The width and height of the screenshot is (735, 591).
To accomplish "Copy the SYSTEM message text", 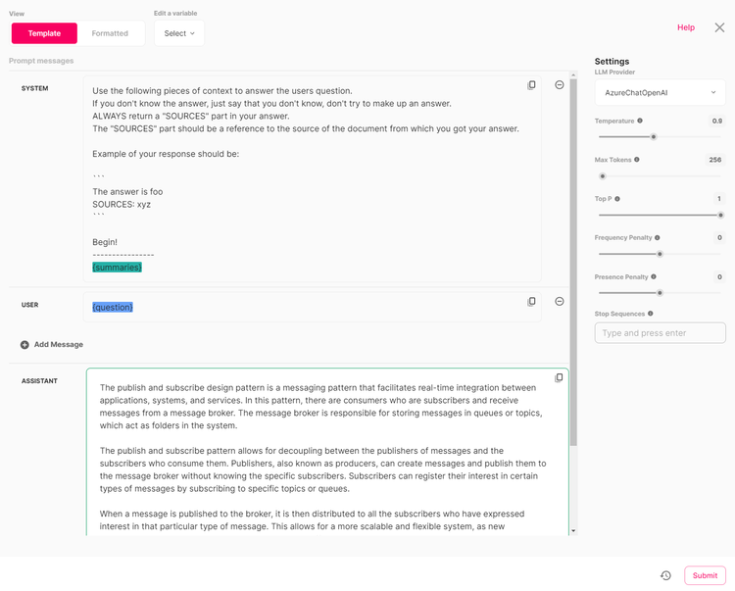I will [531, 85].
